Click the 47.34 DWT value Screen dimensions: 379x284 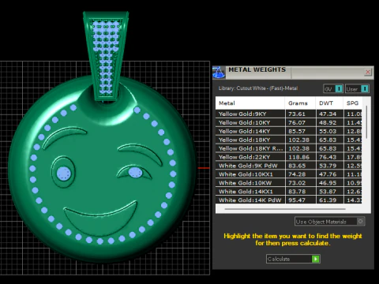pos(328,114)
